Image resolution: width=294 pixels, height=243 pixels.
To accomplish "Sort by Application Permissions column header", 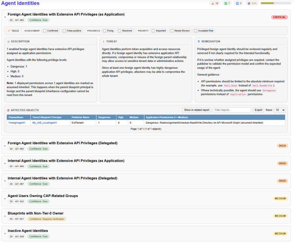I will click(x=214, y=117).
